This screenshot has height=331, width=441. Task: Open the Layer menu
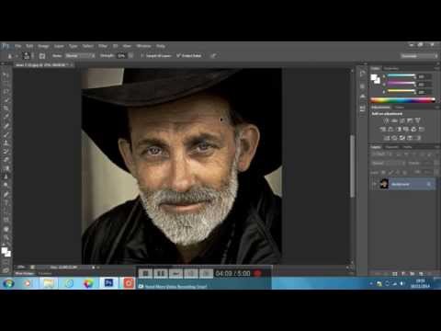59,46
